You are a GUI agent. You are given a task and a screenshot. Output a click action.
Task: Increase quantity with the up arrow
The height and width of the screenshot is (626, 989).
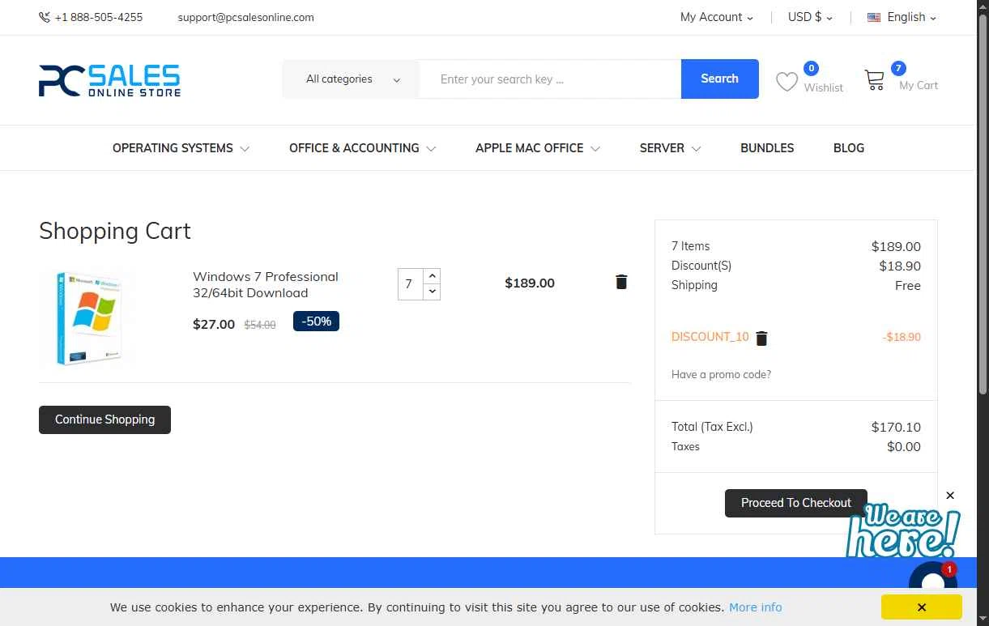[432, 276]
